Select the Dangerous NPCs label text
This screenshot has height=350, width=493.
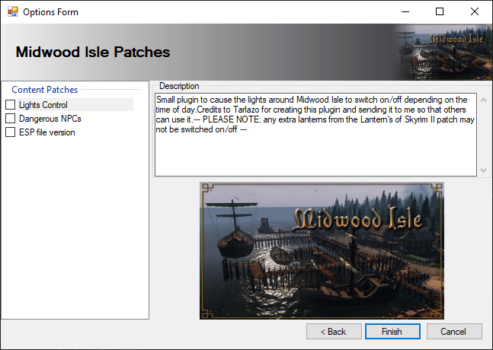[x=50, y=119]
